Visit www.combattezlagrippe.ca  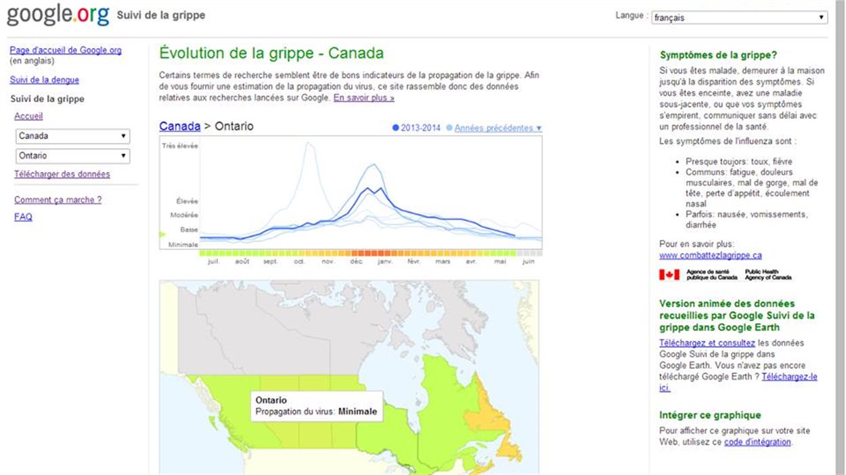click(710, 255)
